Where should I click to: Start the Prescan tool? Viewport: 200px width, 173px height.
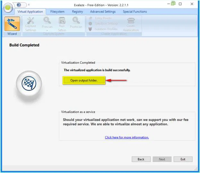[47, 22]
